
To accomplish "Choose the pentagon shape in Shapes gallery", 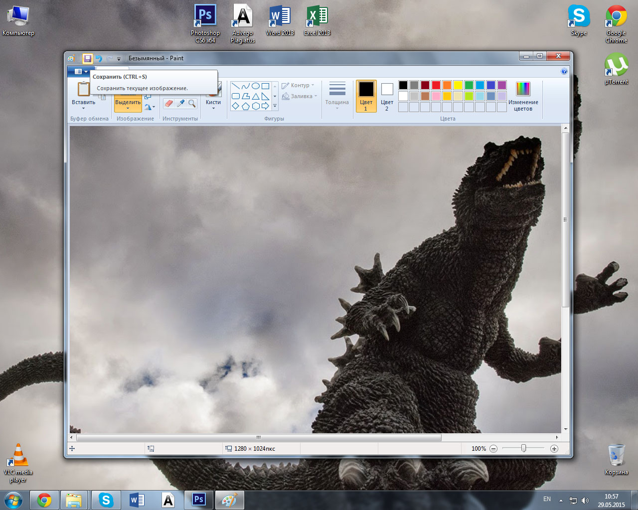I will pyautogui.click(x=245, y=106).
